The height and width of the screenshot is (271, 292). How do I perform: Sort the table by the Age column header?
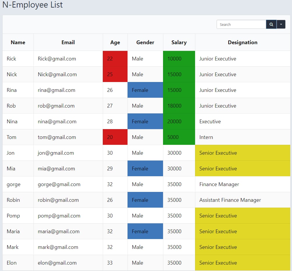point(115,42)
